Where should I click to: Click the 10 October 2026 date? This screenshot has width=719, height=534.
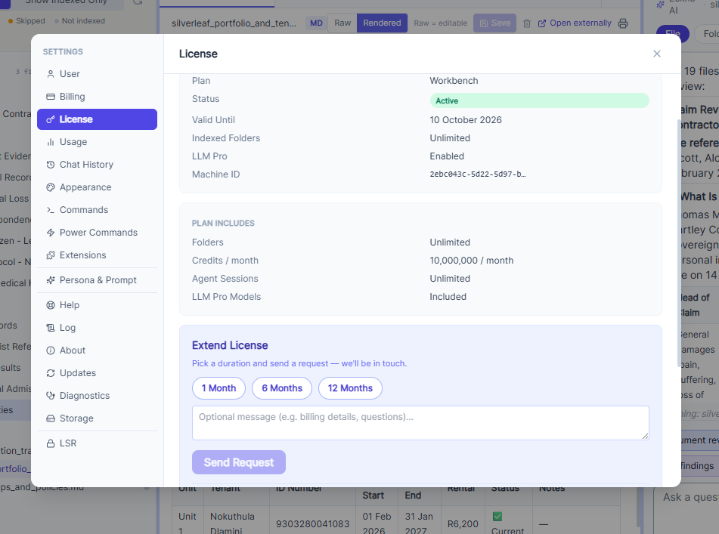coord(466,120)
